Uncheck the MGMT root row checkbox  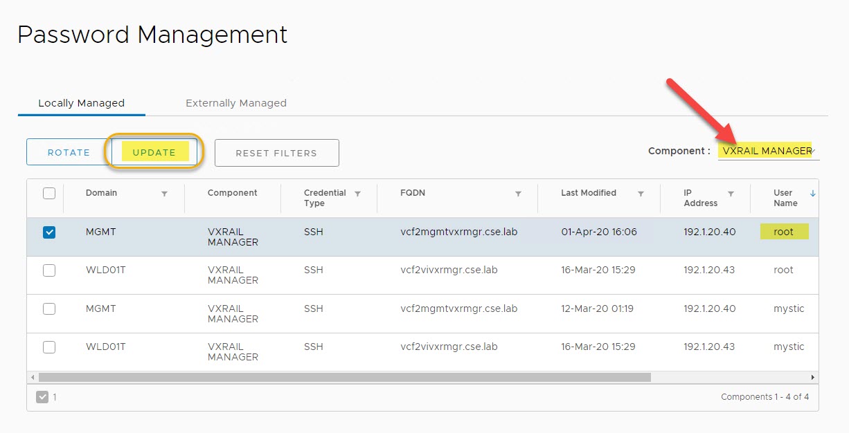(x=49, y=232)
